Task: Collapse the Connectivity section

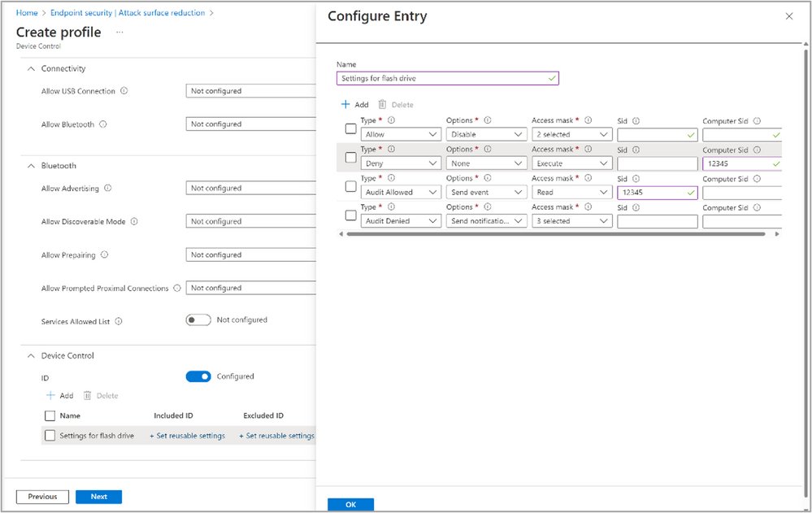Action: click(x=31, y=68)
